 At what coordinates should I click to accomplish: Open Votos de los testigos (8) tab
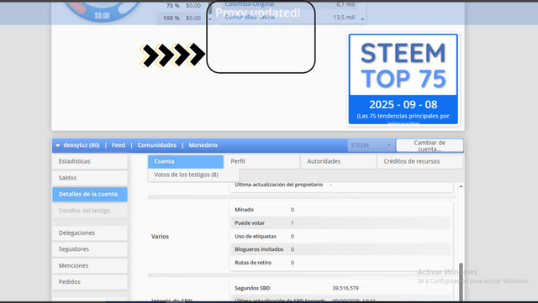pyautogui.click(x=193, y=175)
